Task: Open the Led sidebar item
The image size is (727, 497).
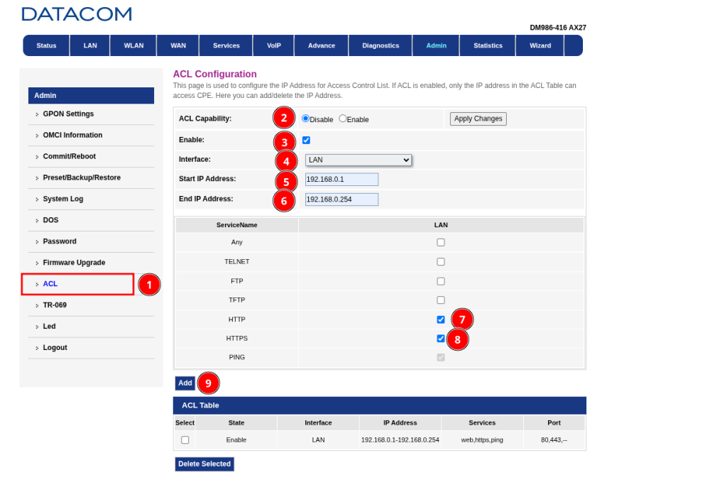Action: click(x=49, y=327)
